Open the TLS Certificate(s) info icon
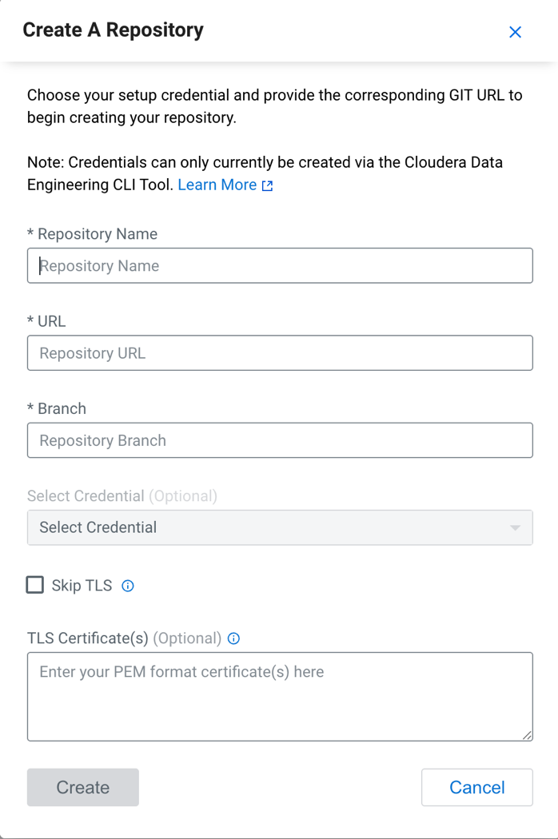The image size is (558, 839). (x=234, y=638)
